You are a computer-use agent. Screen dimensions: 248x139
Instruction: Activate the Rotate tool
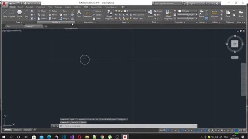point(53,11)
